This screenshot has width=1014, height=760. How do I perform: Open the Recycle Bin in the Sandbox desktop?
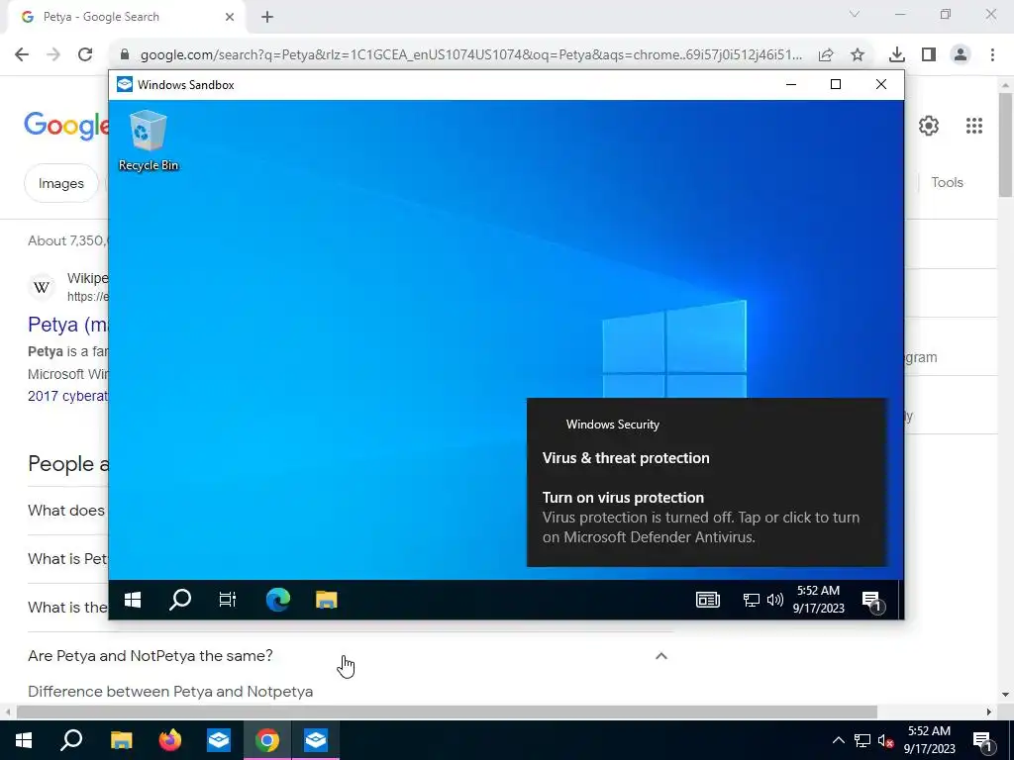149,141
